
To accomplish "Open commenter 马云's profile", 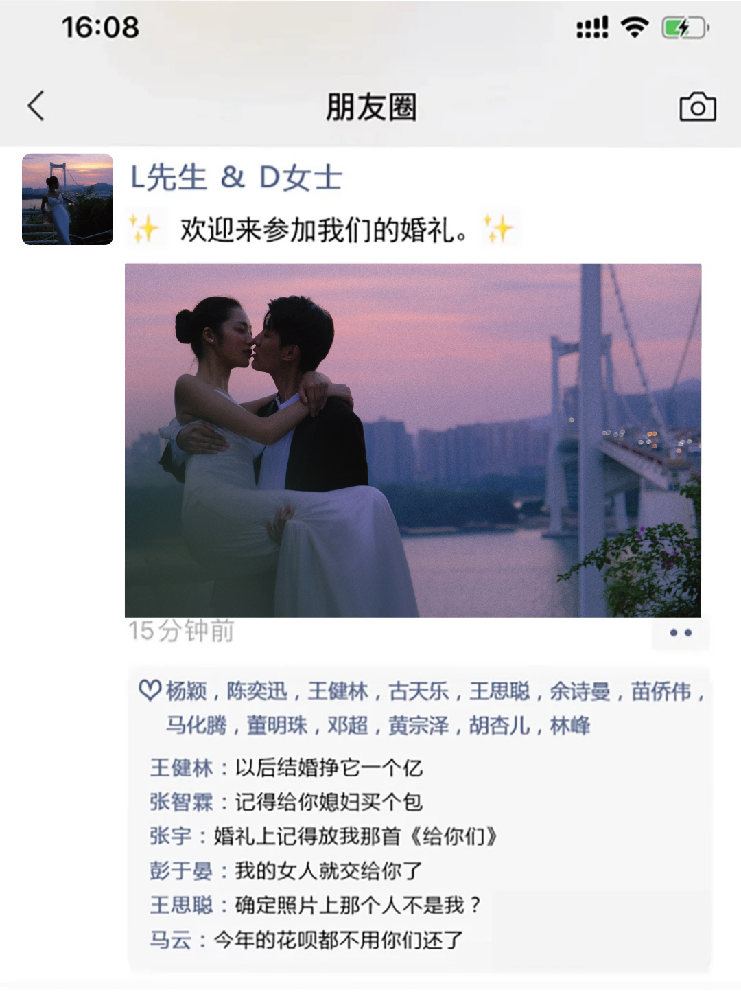I will pos(171,939).
